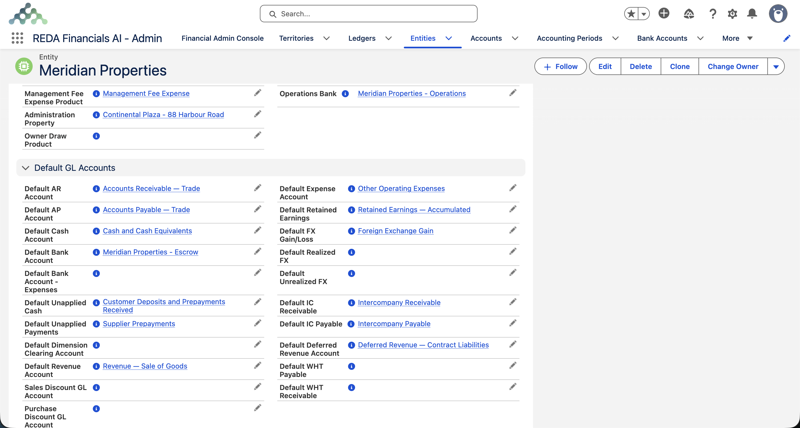The width and height of the screenshot is (800, 428).
Task: Open Financial Admin Console tab
Action: pyautogui.click(x=222, y=38)
